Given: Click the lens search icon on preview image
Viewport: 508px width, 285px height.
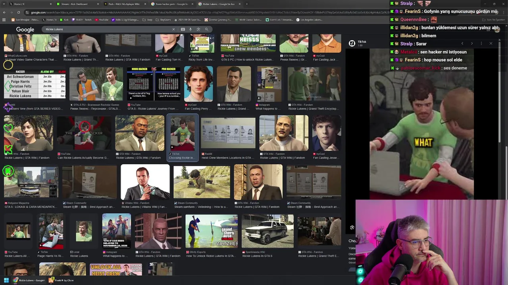Looking at the screenshot, I should [x=352, y=228].
